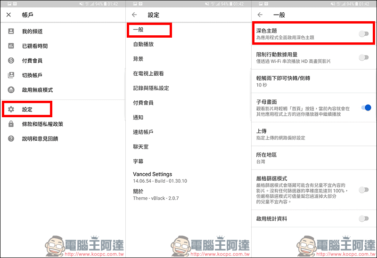Viewport: 377px width, 258px height.
Task: Click the 條款和隱私權政策 lock icon
Action: coord(11,124)
